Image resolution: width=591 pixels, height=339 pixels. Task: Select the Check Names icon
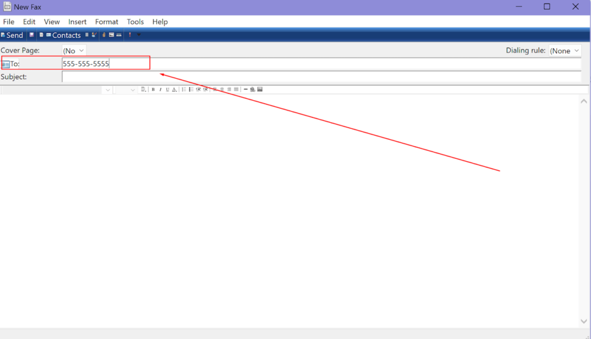click(x=93, y=35)
